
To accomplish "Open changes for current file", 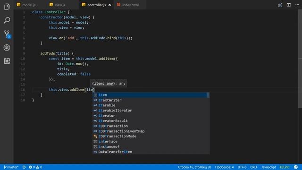I will 280,5.
